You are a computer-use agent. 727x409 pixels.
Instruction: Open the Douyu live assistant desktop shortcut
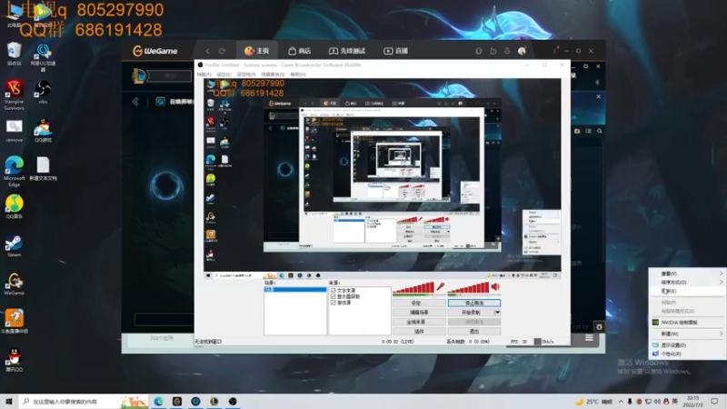(x=14, y=322)
